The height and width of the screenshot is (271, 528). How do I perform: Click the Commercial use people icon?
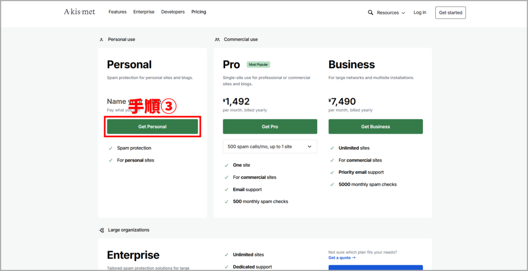click(217, 39)
